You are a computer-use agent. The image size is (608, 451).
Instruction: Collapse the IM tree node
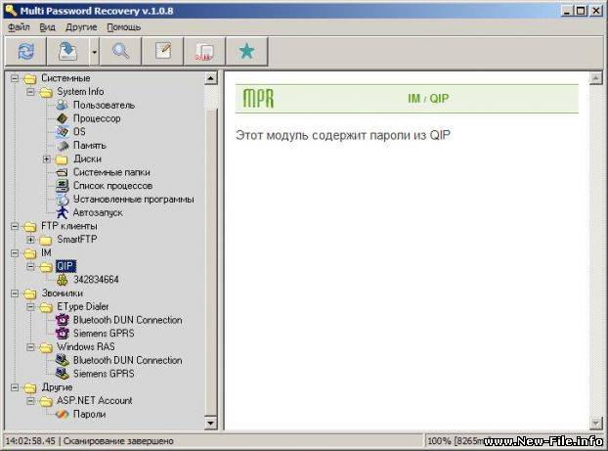pyautogui.click(x=15, y=253)
